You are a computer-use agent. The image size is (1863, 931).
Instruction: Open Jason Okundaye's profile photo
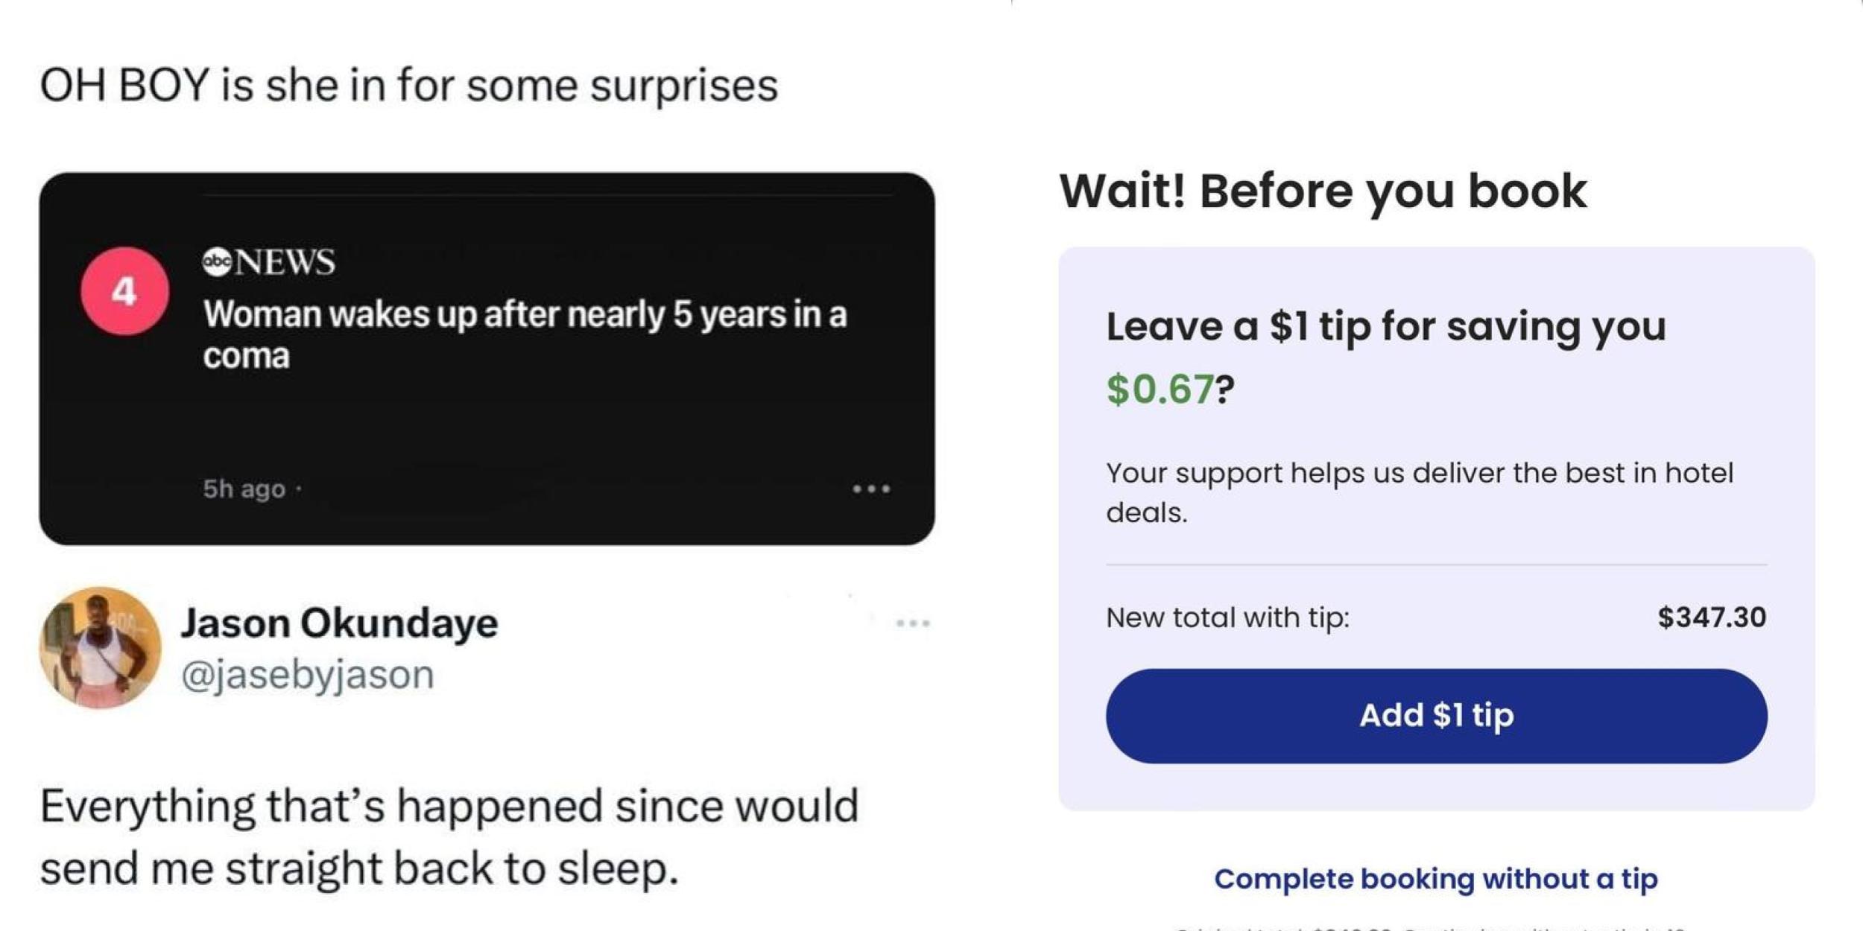pos(100,647)
